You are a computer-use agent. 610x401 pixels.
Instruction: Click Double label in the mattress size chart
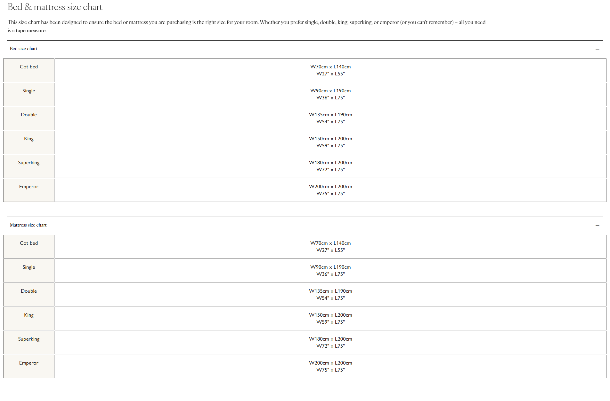[x=29, y=291]
